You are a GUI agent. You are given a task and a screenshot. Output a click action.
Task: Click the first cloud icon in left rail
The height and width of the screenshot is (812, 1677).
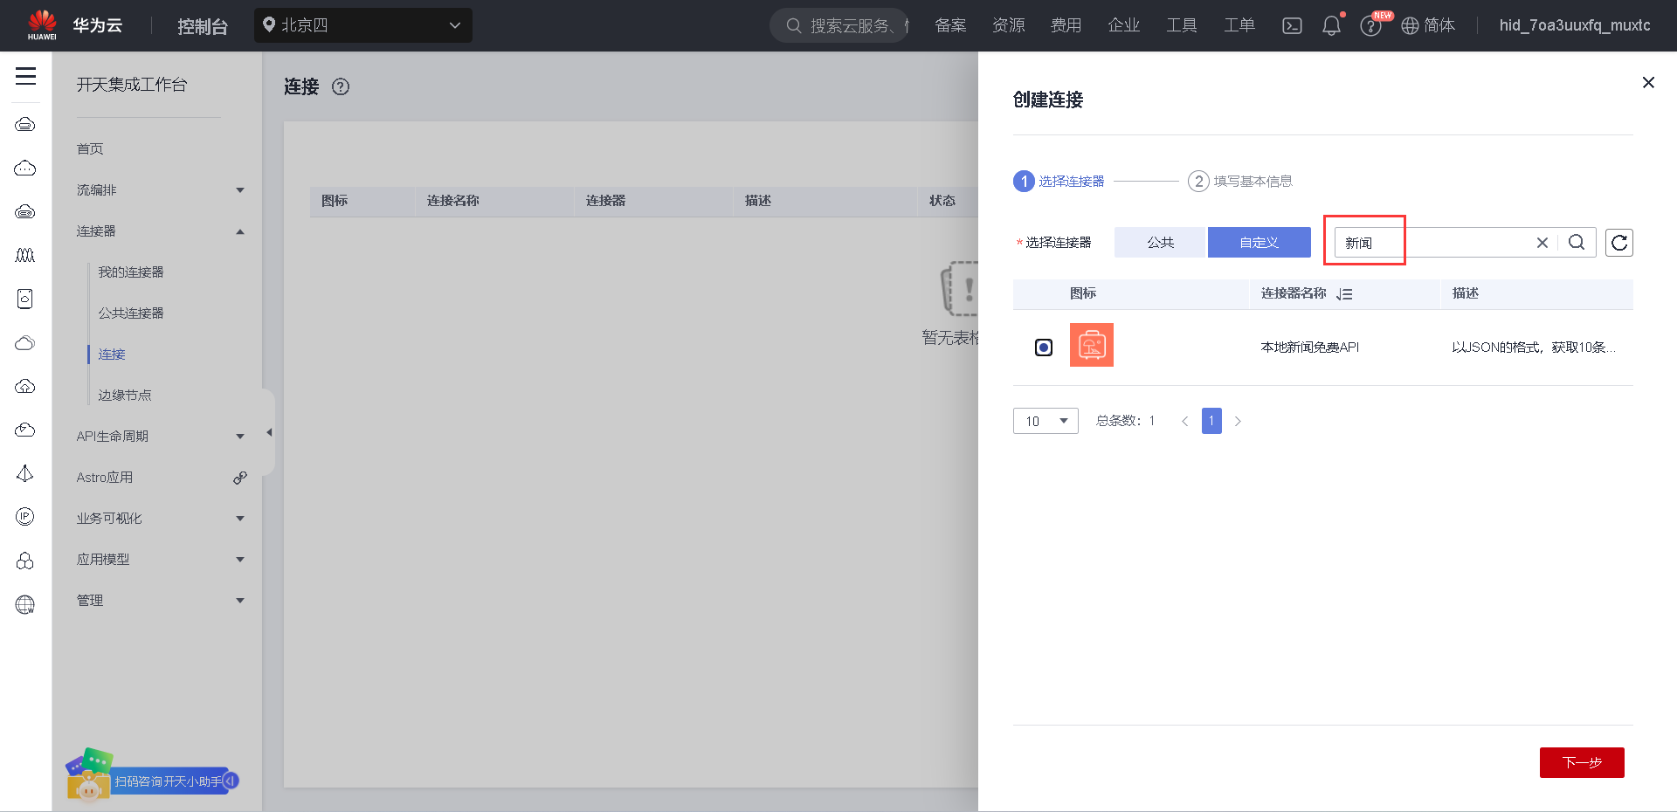tap(25, 124)
